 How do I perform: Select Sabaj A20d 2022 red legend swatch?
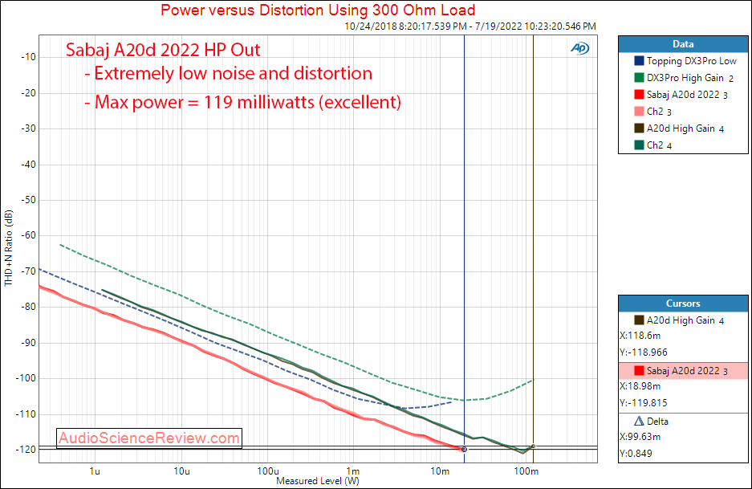639,95
